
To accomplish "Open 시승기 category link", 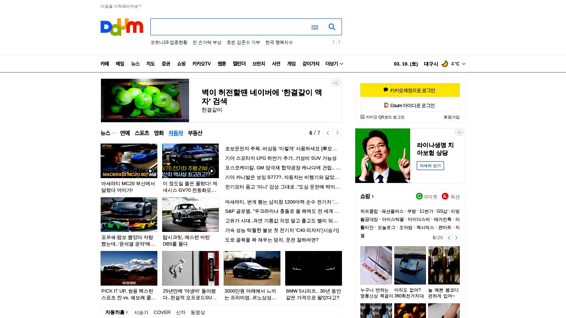I will [141, 312].
